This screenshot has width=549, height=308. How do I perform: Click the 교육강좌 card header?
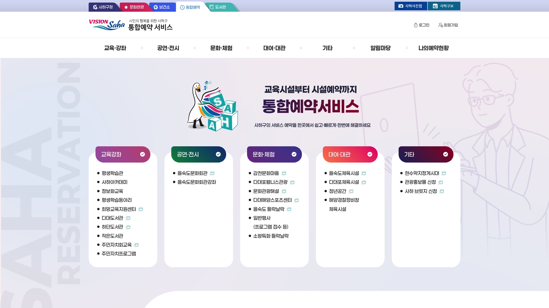123,154
